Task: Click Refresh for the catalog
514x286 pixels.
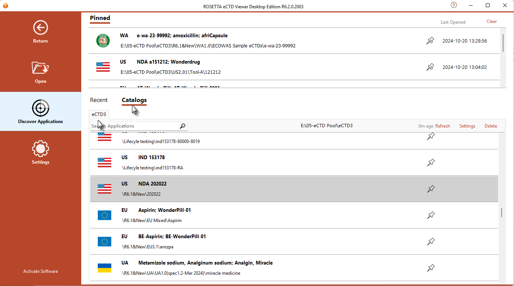Action: [443, 126]
